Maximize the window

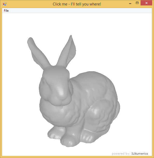(137, 3)
